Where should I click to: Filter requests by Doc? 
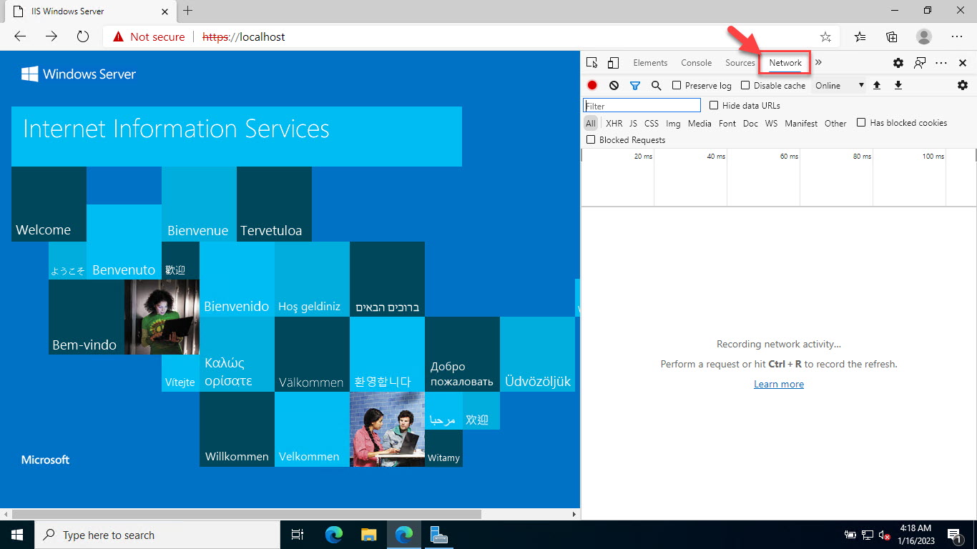750,123
